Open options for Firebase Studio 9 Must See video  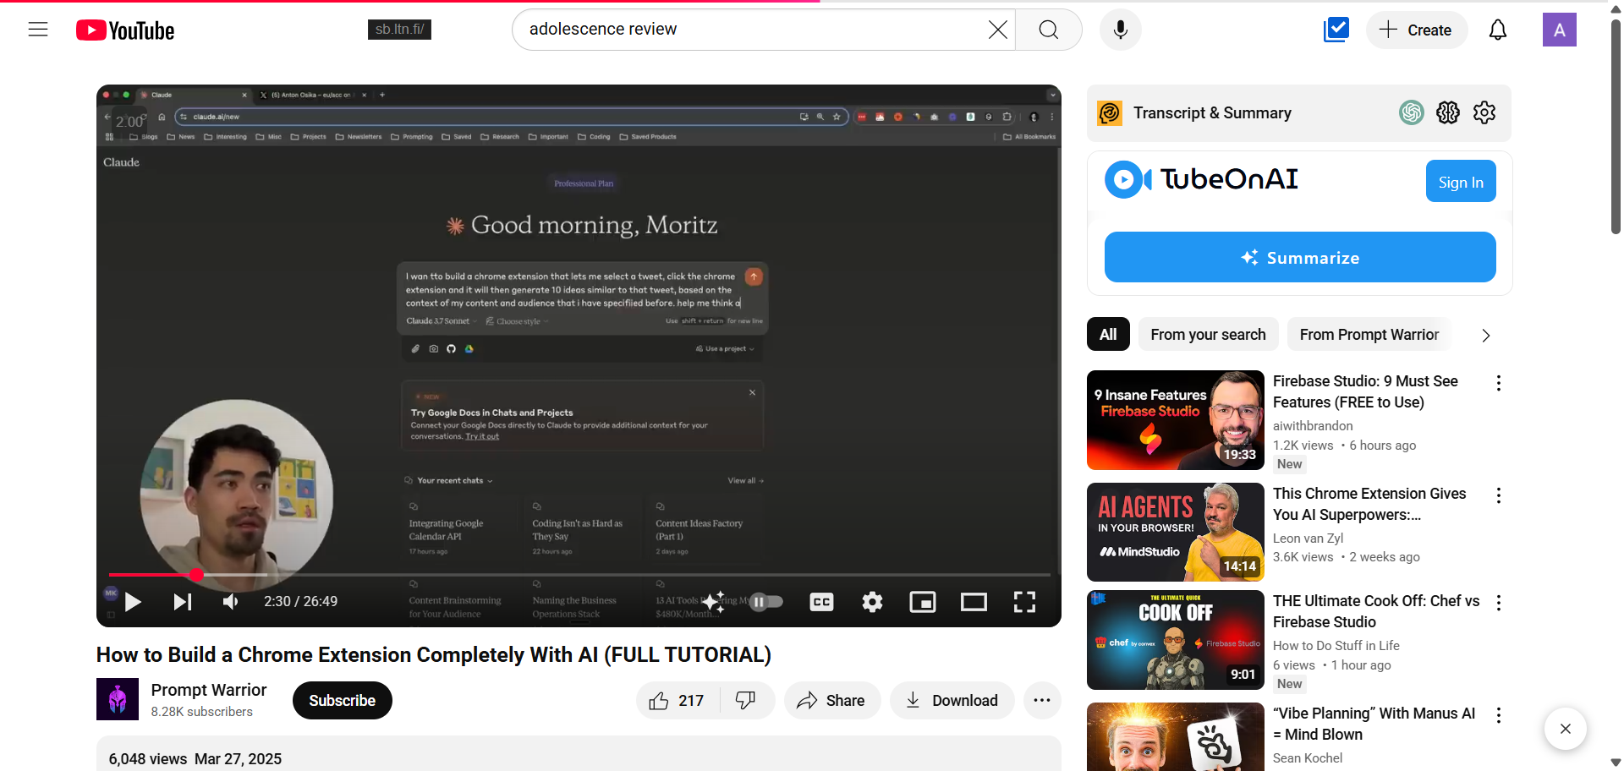coord(1499,383)
